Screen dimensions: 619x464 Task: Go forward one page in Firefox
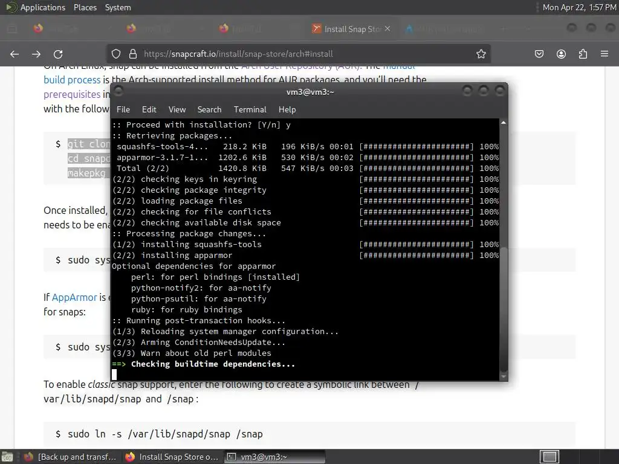36,54
